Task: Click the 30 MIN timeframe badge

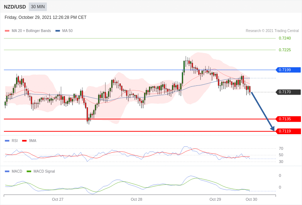Action: pyautogui.click(x=38, y=7)
